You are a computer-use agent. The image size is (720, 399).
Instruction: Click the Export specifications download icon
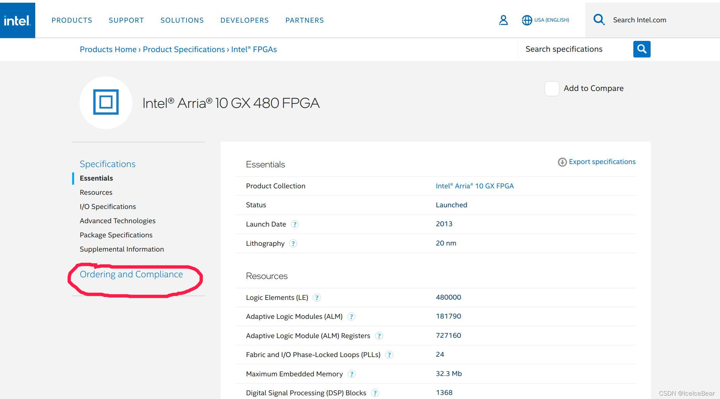click(562, 162)
